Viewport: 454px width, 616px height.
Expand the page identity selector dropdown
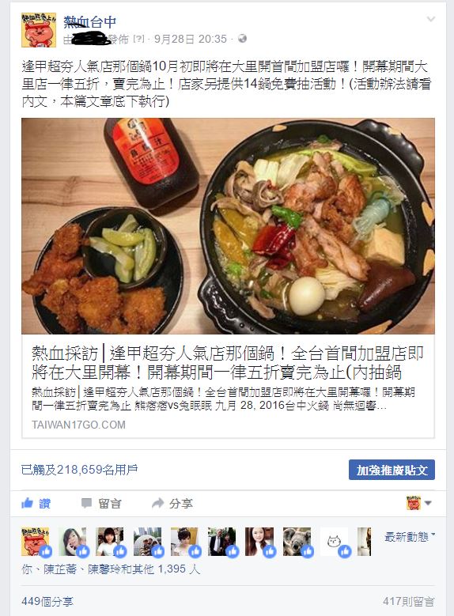tap(419, 503)
